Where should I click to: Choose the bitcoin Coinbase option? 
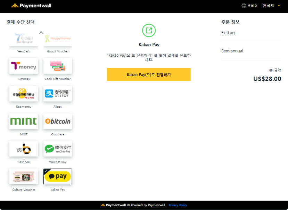[x=58, y=121]
